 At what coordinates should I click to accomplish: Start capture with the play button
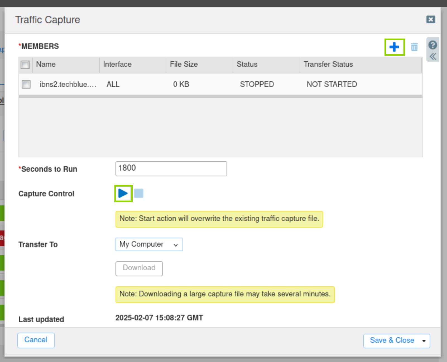point(123,193)
